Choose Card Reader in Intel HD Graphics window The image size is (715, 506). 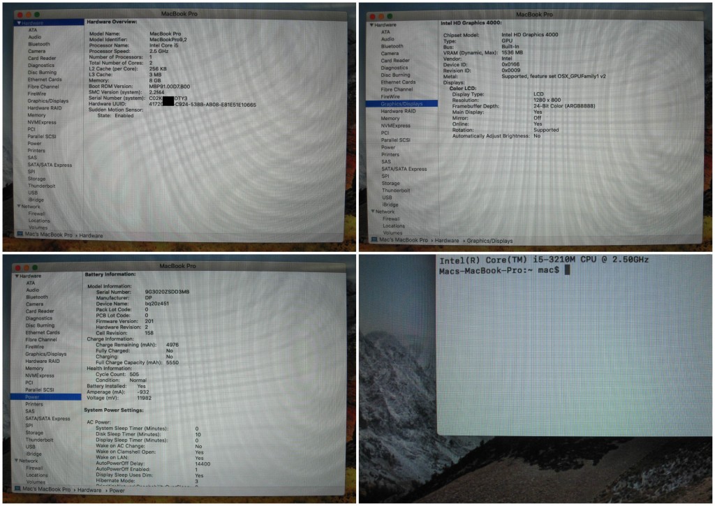[395, 61]
